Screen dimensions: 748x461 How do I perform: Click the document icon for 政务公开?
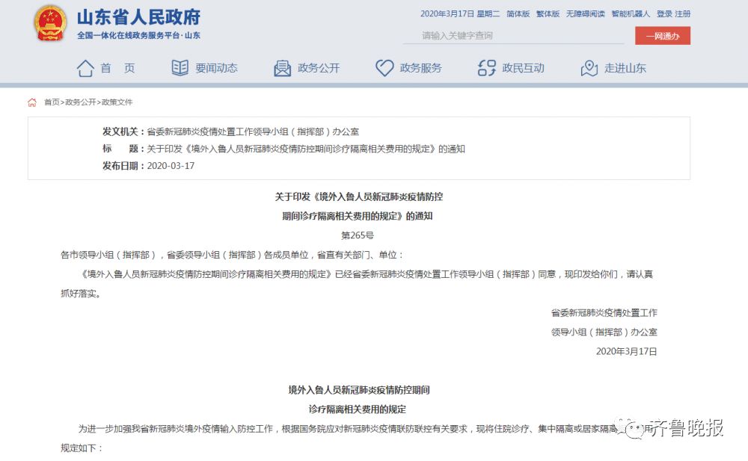pos(281,67)
